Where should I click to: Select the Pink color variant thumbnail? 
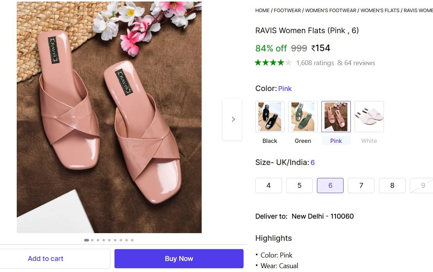click(336, 117)
